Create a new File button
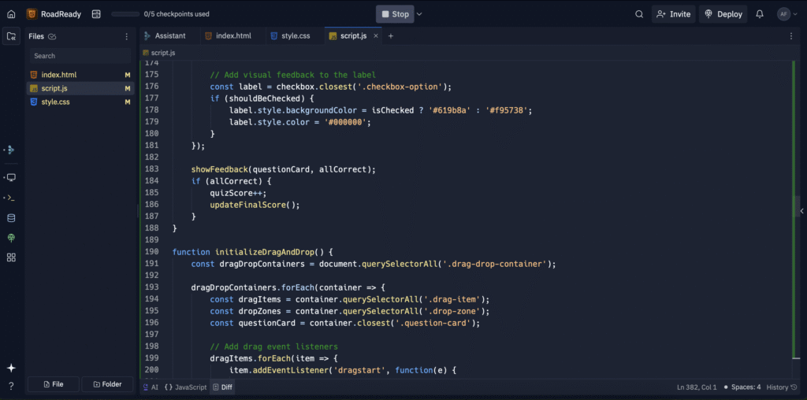Image resolution: width=807 pixels, height=400 pixels. (x=54, y=384)
